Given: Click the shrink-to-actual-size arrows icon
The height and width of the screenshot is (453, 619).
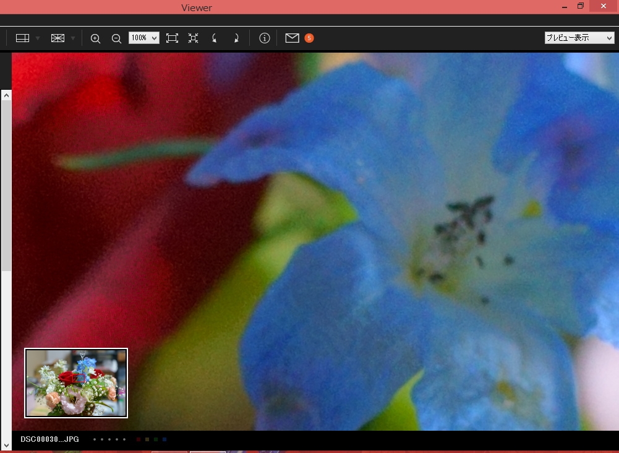Looking at the screenshot, I should point(193,38).
